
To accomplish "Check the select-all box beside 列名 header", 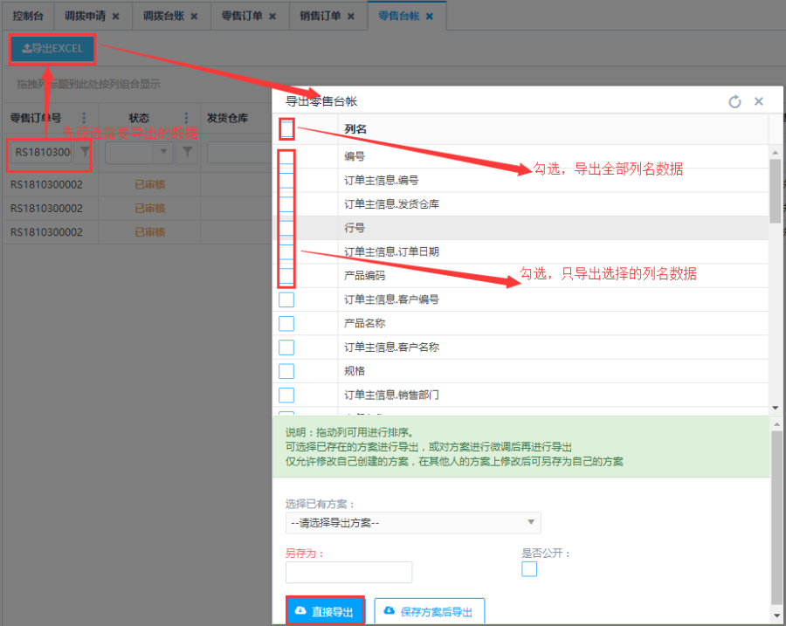I will click(286, 129).
